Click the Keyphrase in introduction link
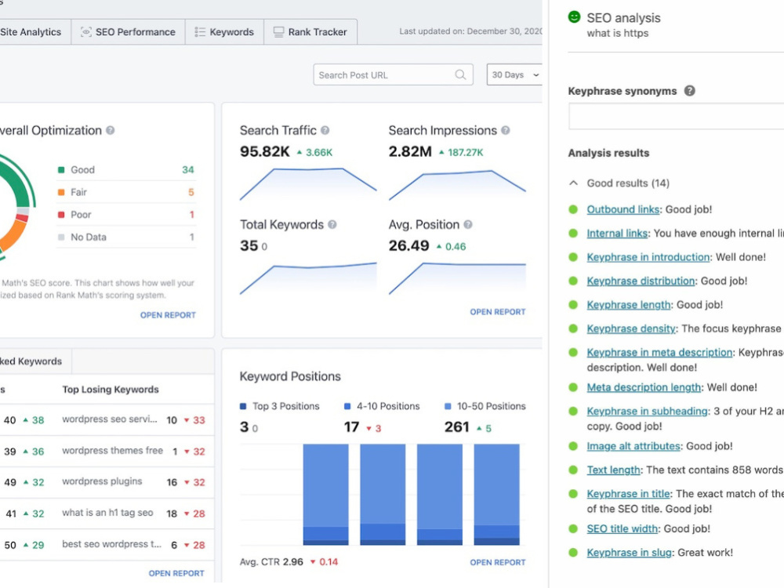This screenshot has height=588, width=784. [648, 257]
